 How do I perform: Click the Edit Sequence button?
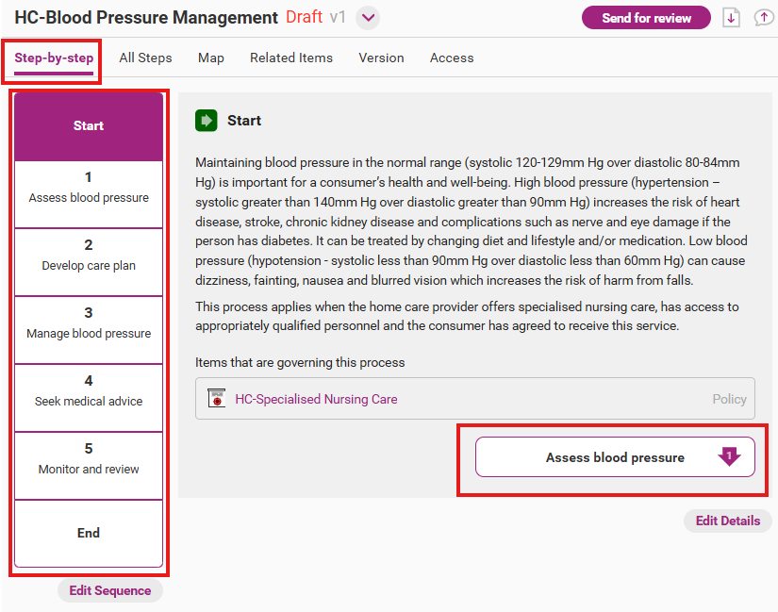coord(109,590)
